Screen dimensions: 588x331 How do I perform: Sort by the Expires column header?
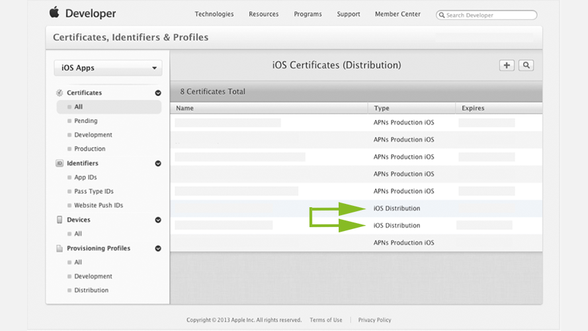pyautogui.click(x=499, y=108)
